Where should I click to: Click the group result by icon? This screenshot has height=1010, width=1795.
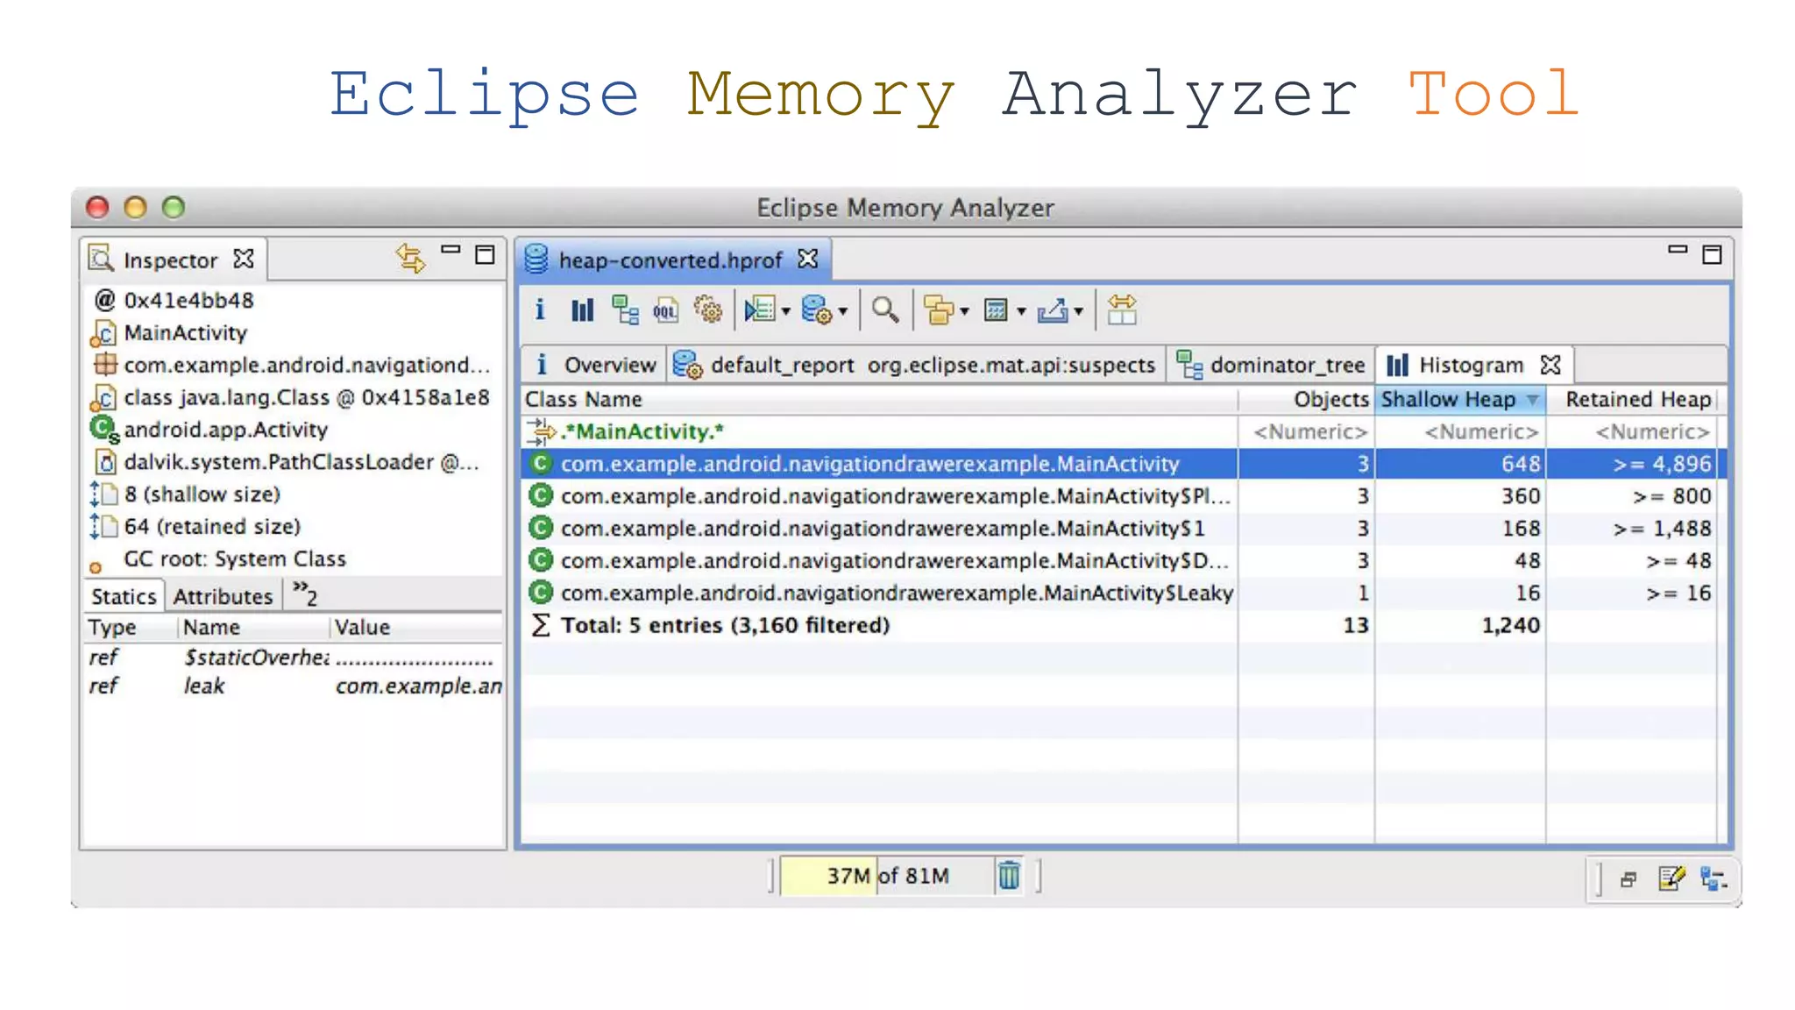(x=939, y=309)
